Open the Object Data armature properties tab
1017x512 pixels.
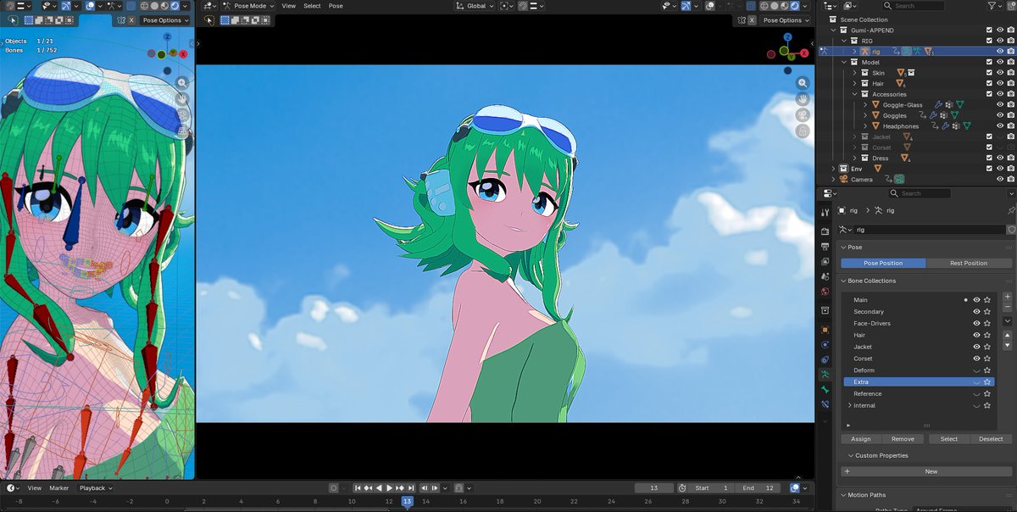point(825,373)
